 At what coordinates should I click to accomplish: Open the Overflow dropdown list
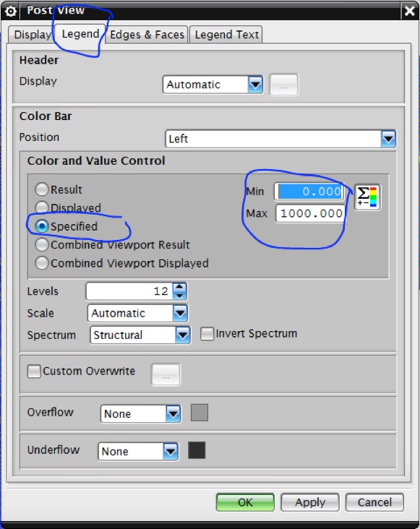141,413
